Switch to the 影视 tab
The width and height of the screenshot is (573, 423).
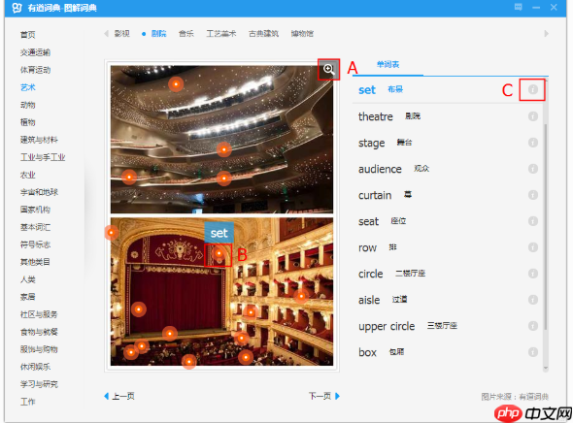coord(122,34)
